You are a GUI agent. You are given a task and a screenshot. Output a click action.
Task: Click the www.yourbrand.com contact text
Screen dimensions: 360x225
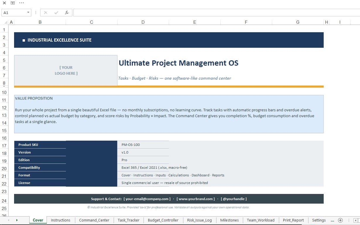[x=196, y=199]
